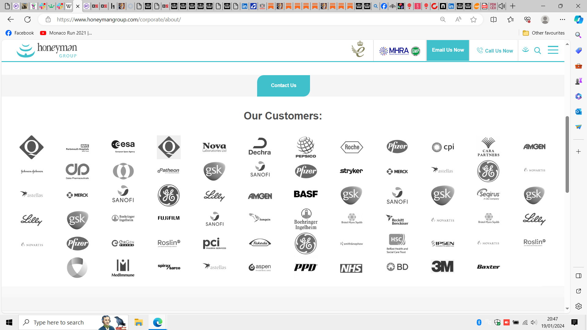Open the Windows Start menu
587x330 pixels.
[9, 322]
